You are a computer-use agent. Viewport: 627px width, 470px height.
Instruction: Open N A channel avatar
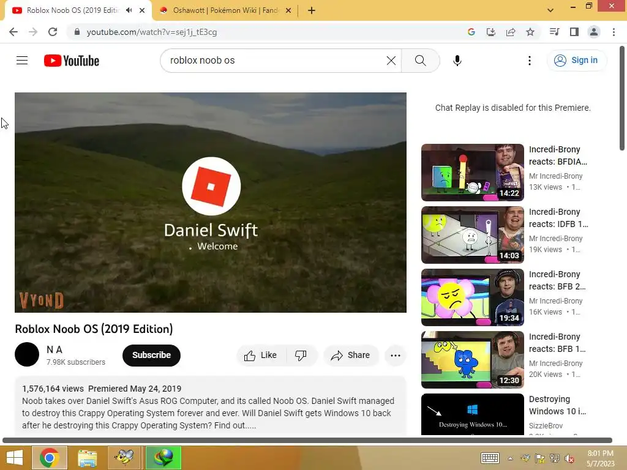pos(27,354)
